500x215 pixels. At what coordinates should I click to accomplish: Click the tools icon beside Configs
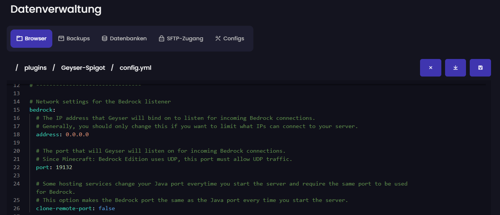coord(218,38)
